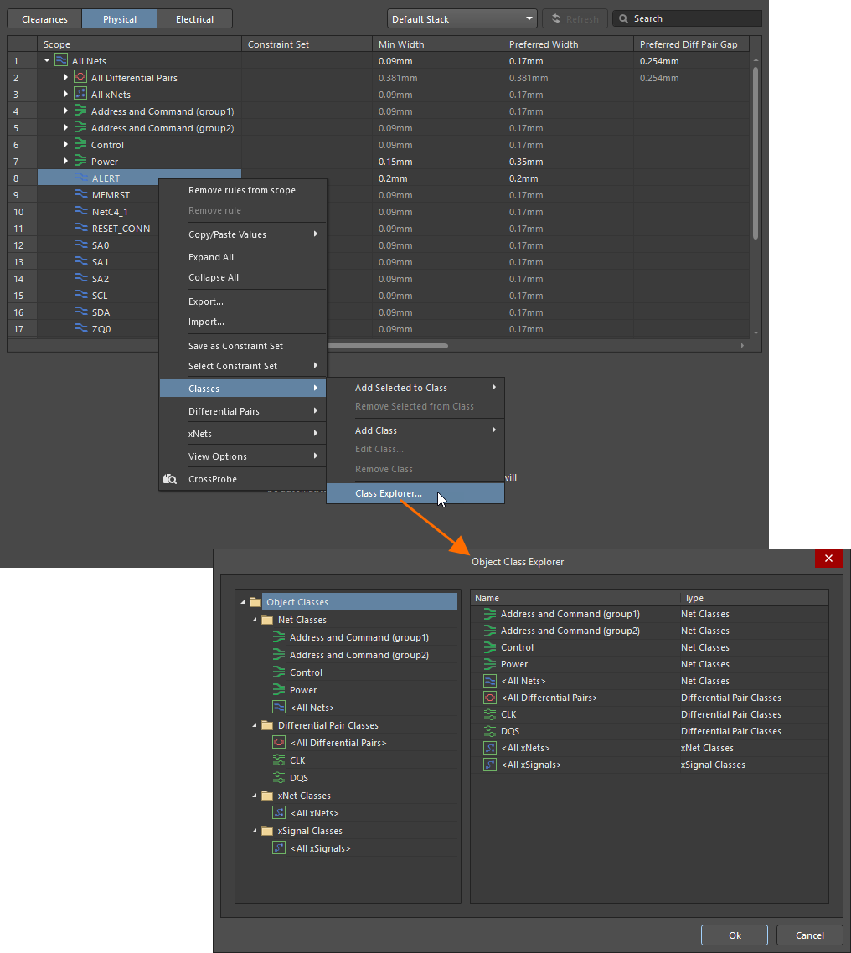Click the CLK differential pair icon in the class tree

click(x=279, y=760)
